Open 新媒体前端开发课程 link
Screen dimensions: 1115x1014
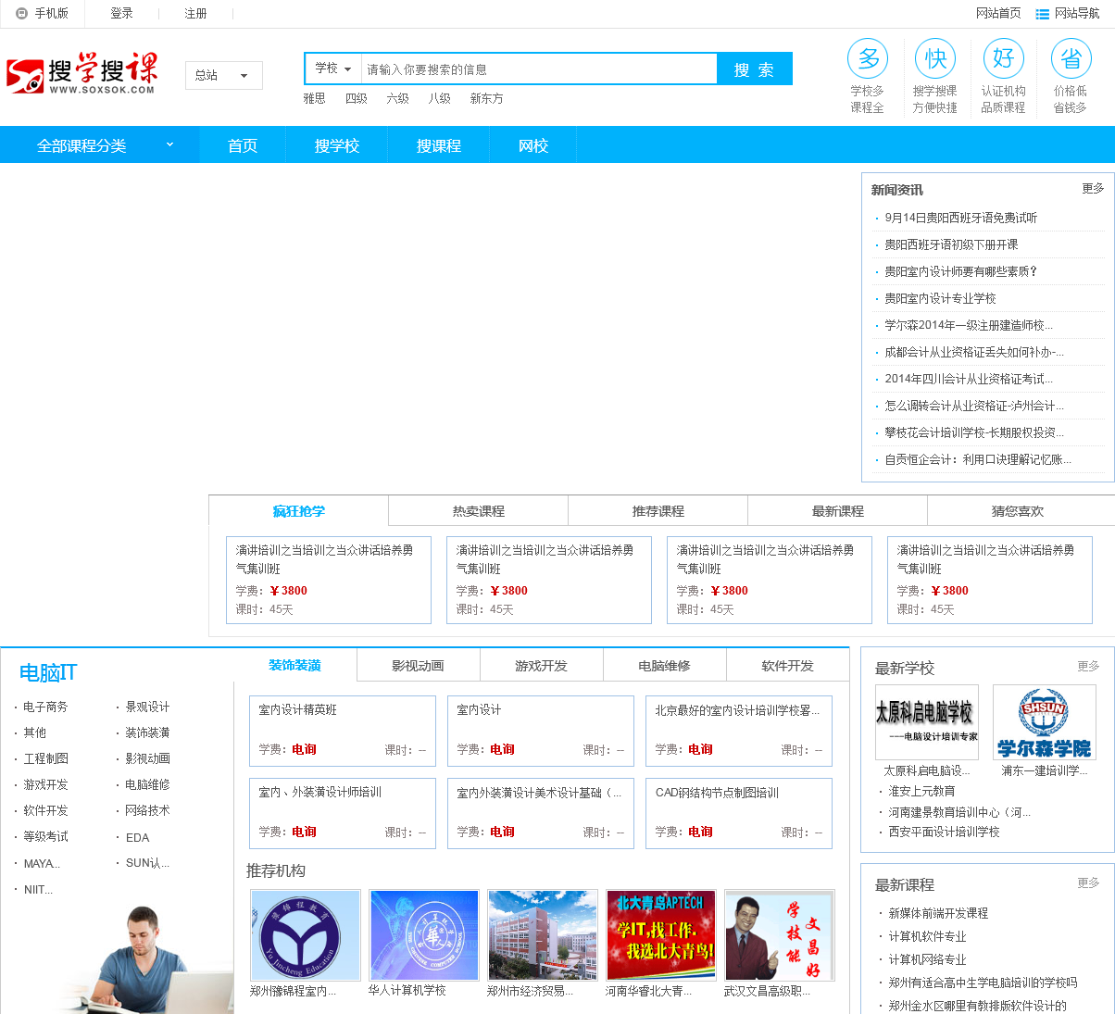[938, 913]
